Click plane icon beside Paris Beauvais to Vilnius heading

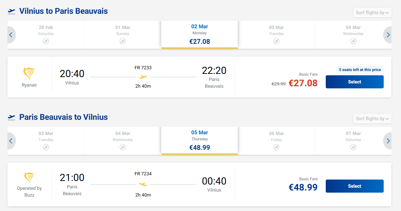(x=12, y=117)
